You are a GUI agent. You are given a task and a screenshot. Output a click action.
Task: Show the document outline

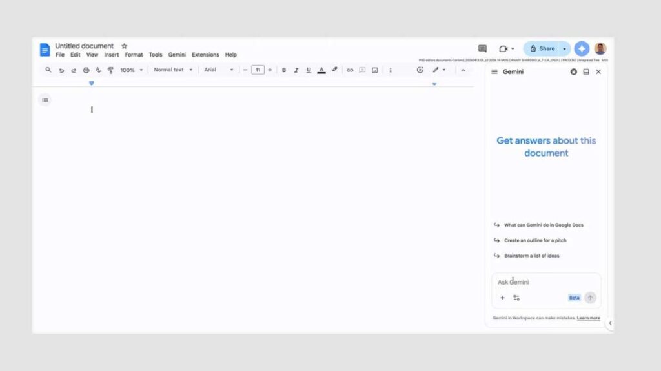[45, 100]
